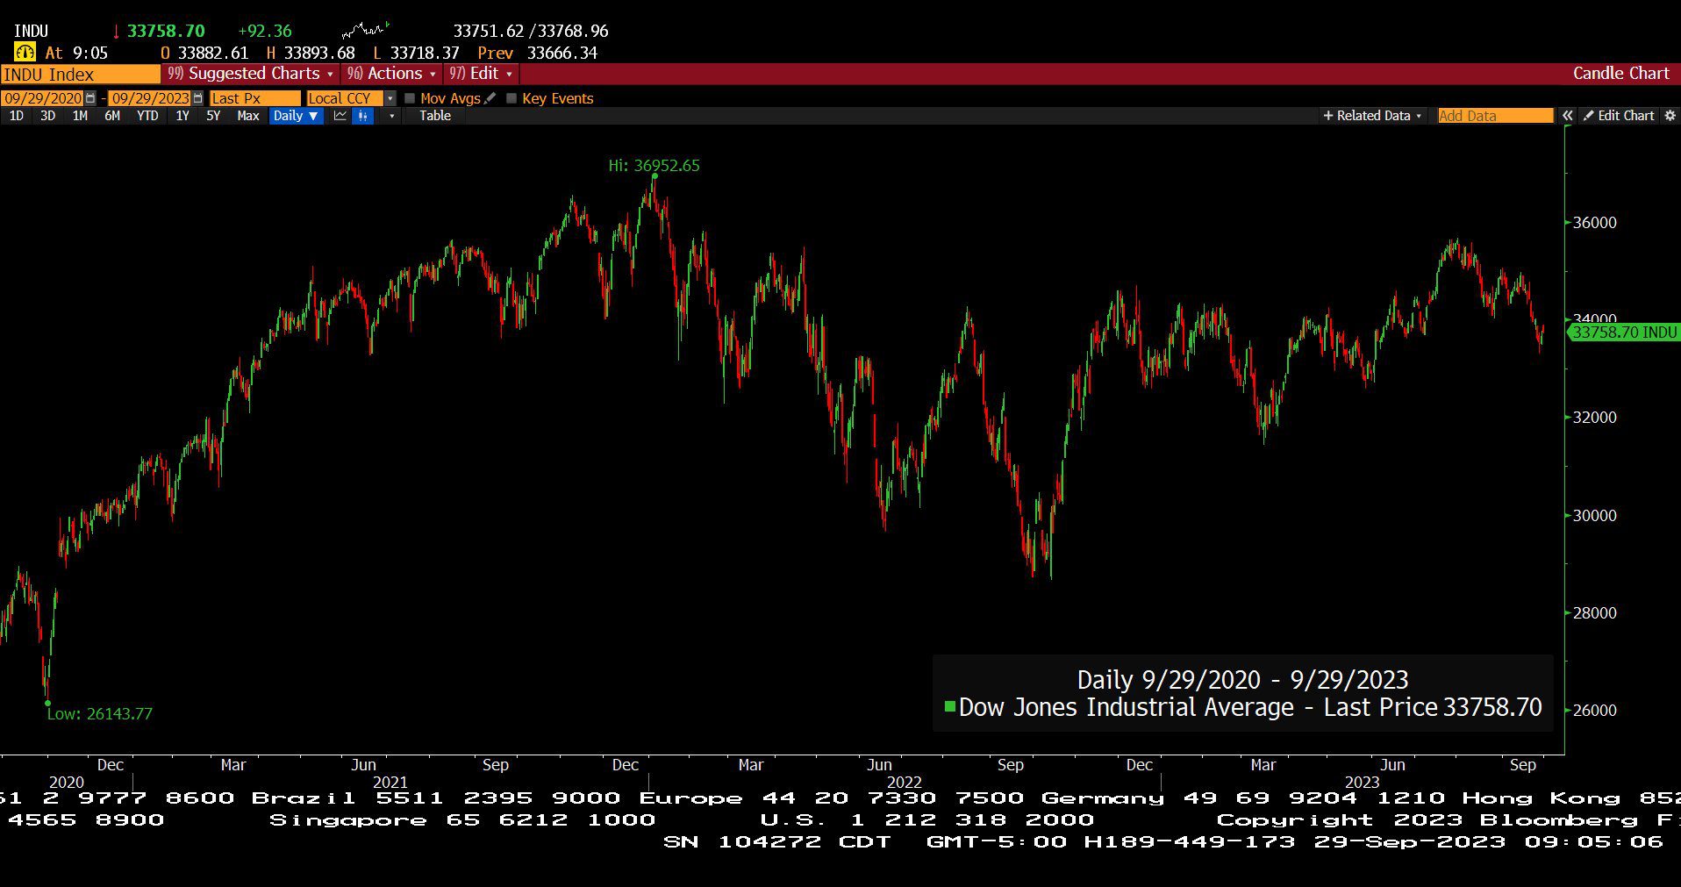
Task: Click the red down-arrow price indicator
Action: point(116,32)
